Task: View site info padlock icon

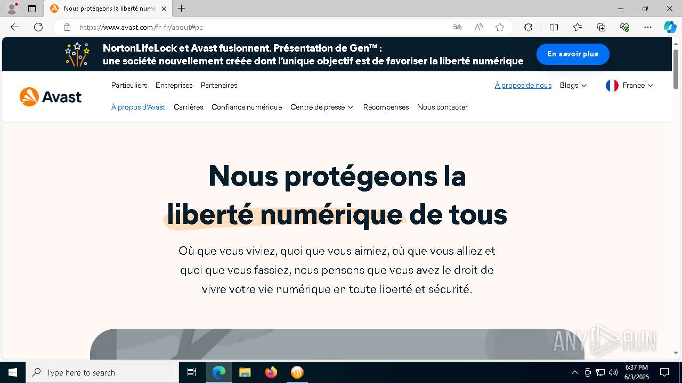Action: click(x=67, y=27)
